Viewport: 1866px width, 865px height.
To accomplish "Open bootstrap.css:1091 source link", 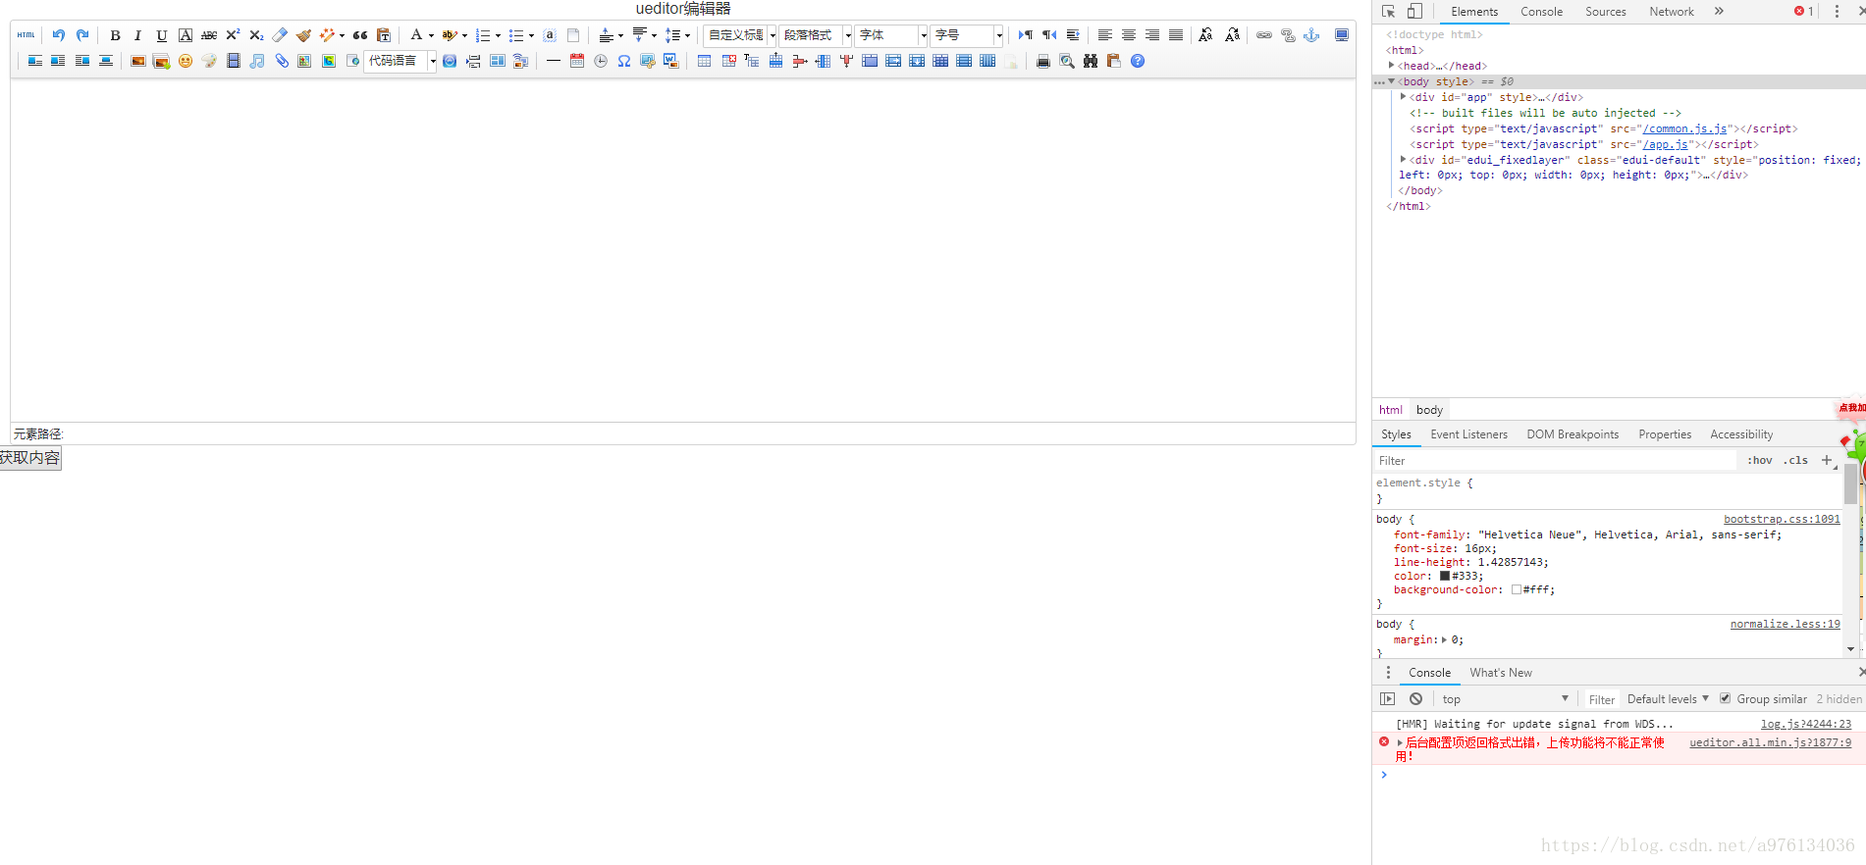I will 1782,519.
